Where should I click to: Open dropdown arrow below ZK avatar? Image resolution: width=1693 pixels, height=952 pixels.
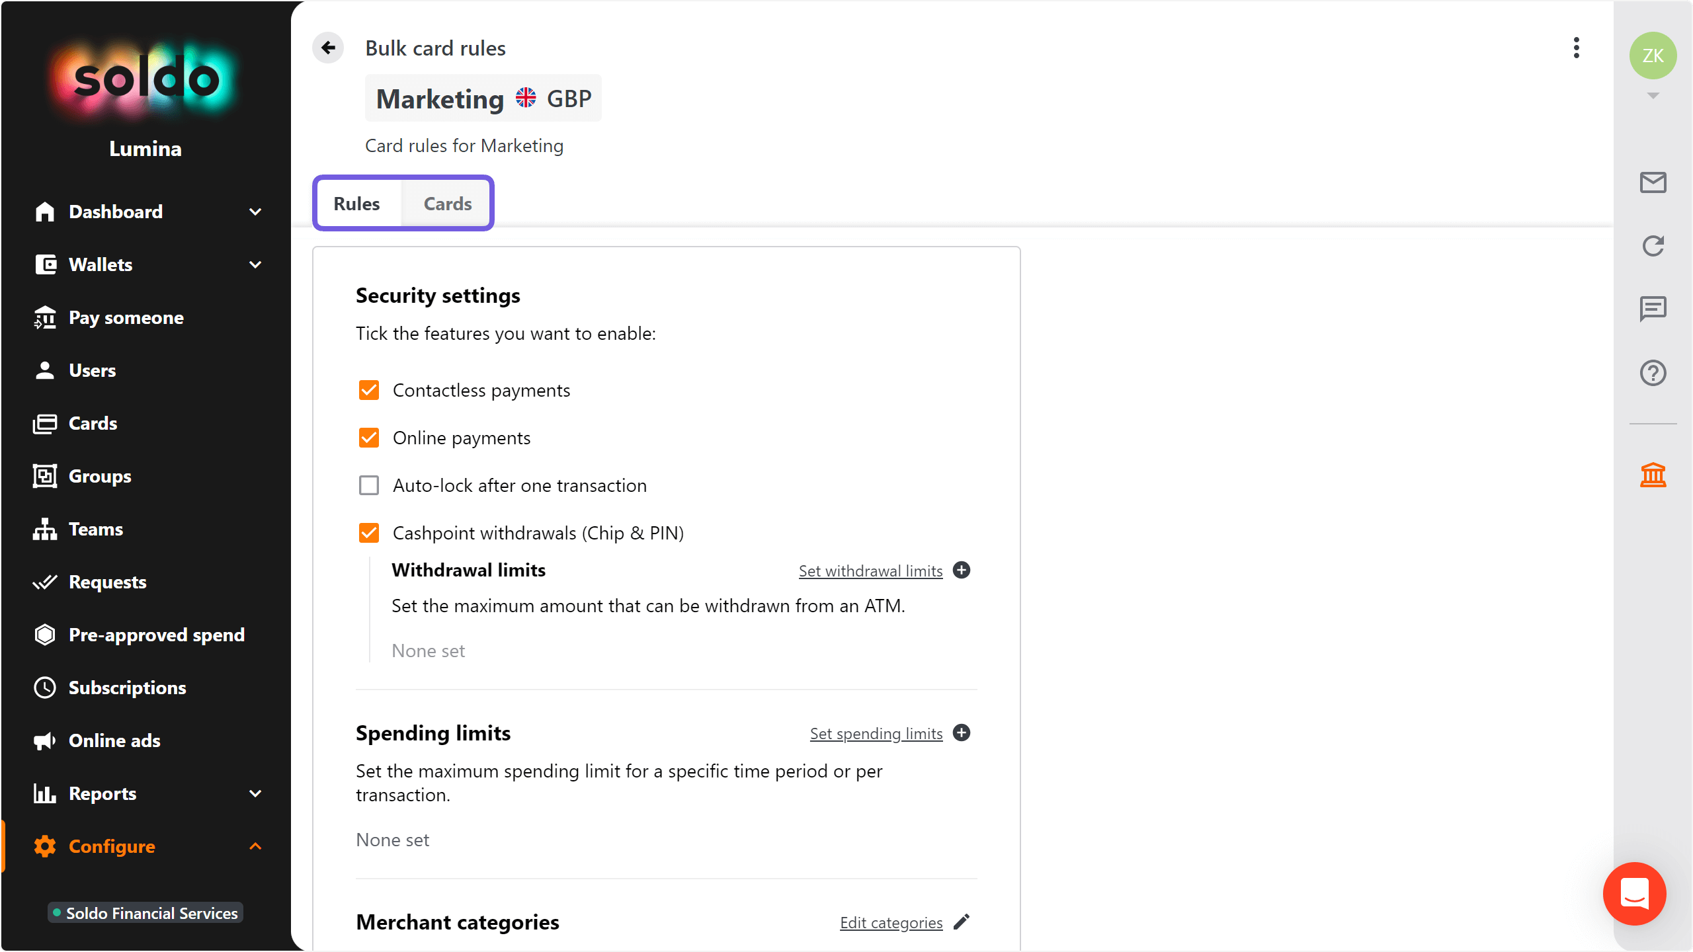[x=1653, y=96]
